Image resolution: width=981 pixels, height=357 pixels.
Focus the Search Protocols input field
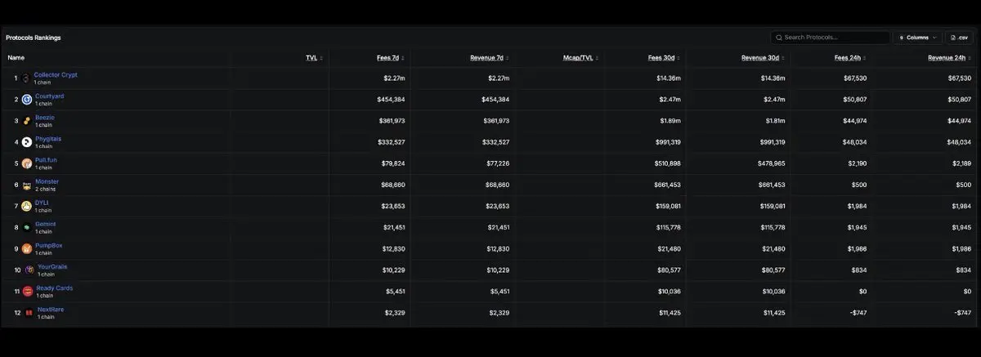831,38
